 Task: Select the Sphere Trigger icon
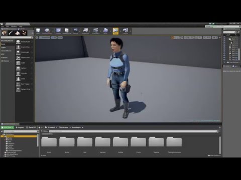(18, 89)
